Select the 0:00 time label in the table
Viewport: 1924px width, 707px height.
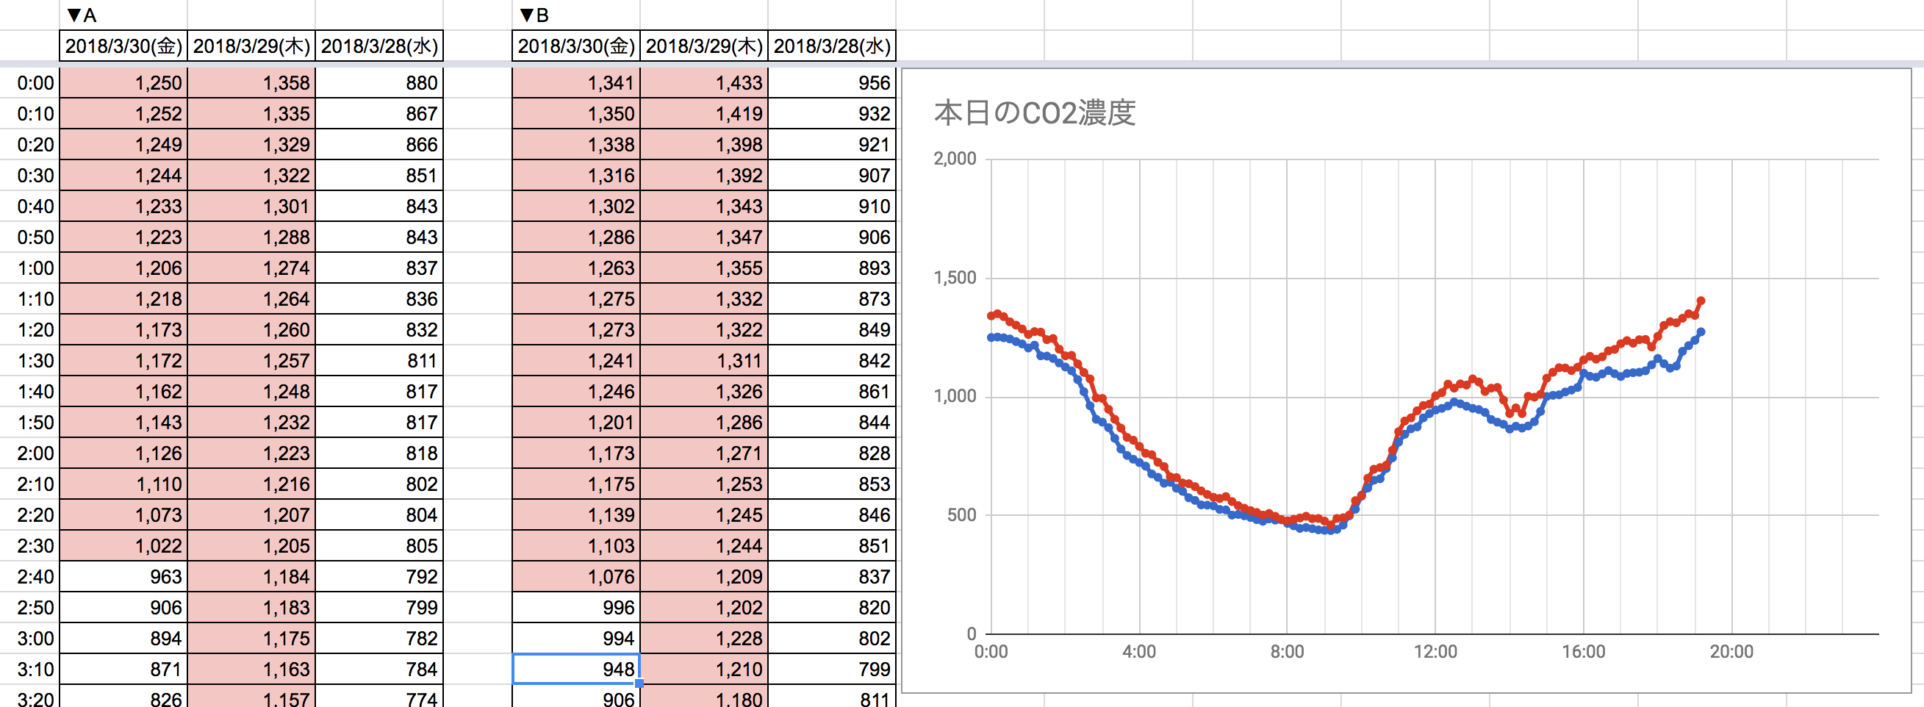pos(35,83)
